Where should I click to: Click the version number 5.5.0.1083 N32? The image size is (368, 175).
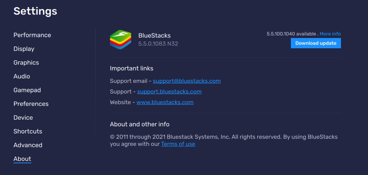(158, 44)
